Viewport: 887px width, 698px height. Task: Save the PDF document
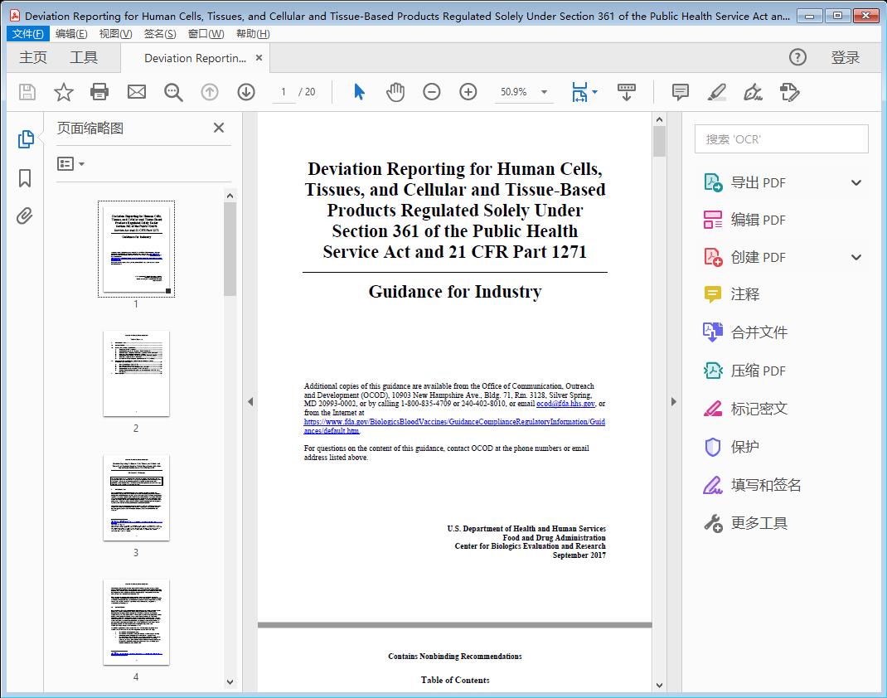click(26, 92)
